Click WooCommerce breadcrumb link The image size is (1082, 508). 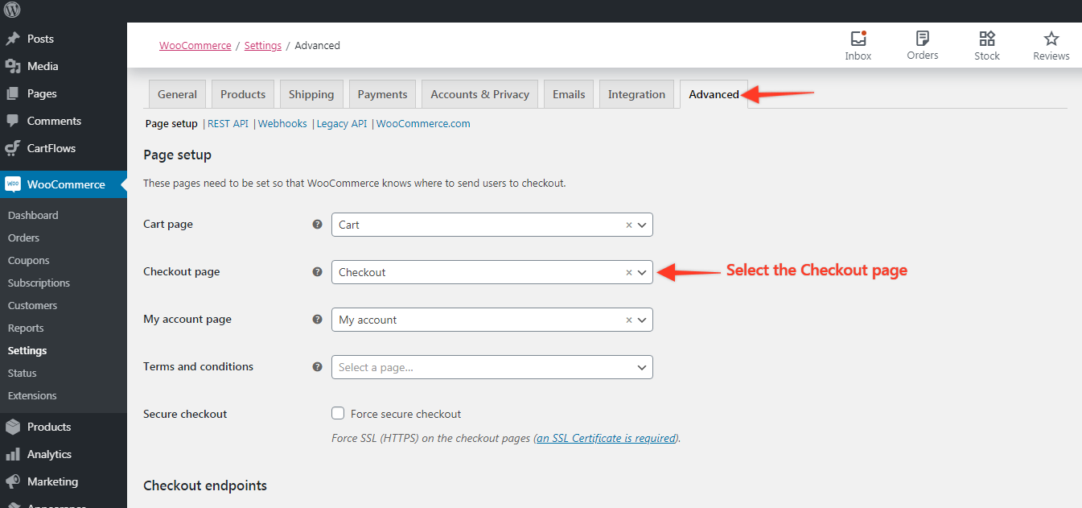click(195, 46)
